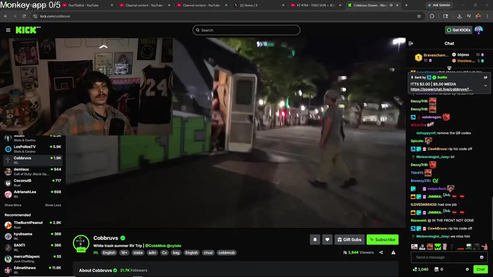The width and height of the screenshot is (493, 277).
Task: Report the stream with the warning icon
Action: (393, 252)
